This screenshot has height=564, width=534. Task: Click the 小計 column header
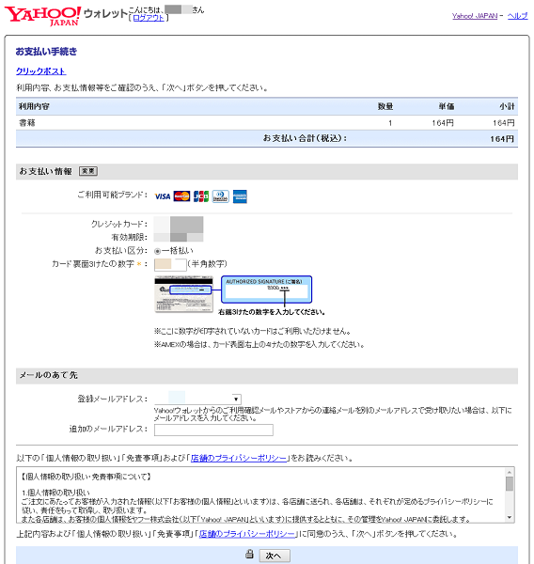coord(507,106)
